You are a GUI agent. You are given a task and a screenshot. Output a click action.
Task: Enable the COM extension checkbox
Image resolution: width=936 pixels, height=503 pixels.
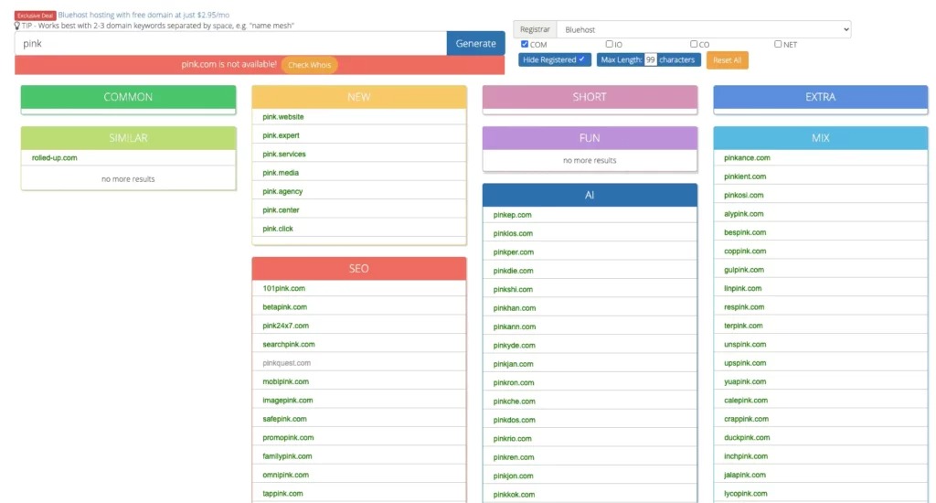[525, 44]
